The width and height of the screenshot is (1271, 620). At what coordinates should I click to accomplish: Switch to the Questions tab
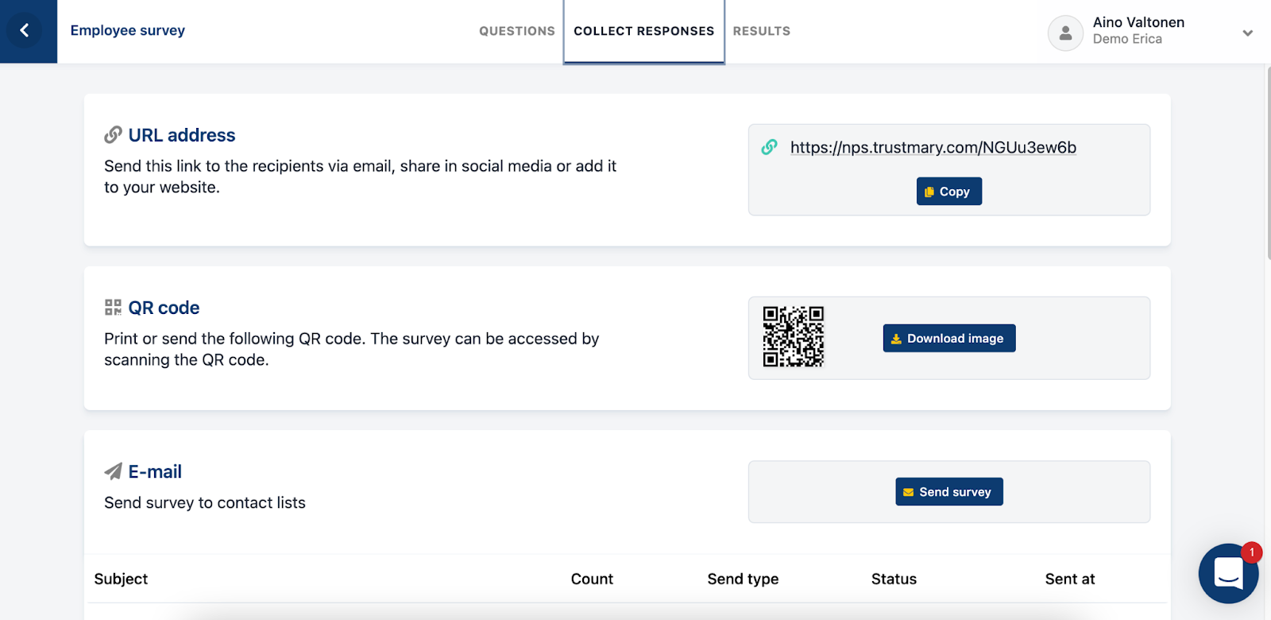[x=517, y=31]
